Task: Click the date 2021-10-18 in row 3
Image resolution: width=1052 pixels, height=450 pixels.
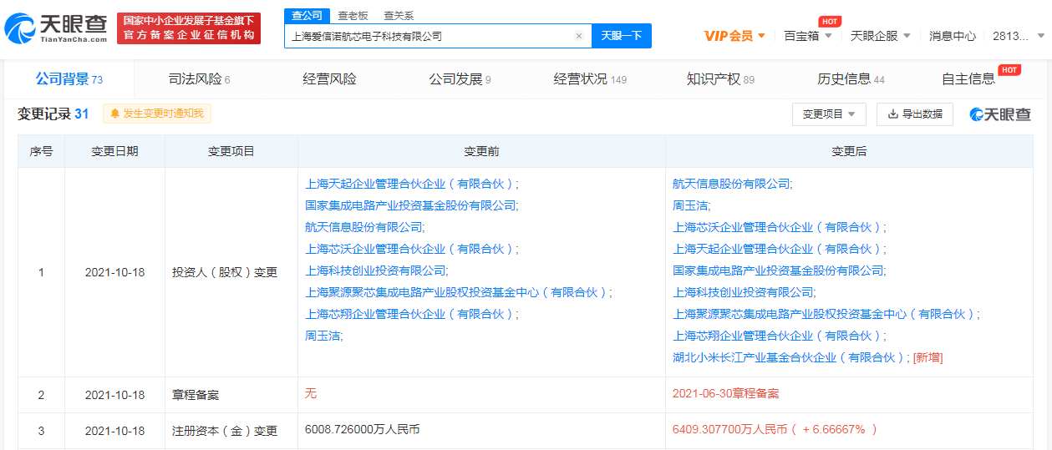Action: (x=115, y=431)
